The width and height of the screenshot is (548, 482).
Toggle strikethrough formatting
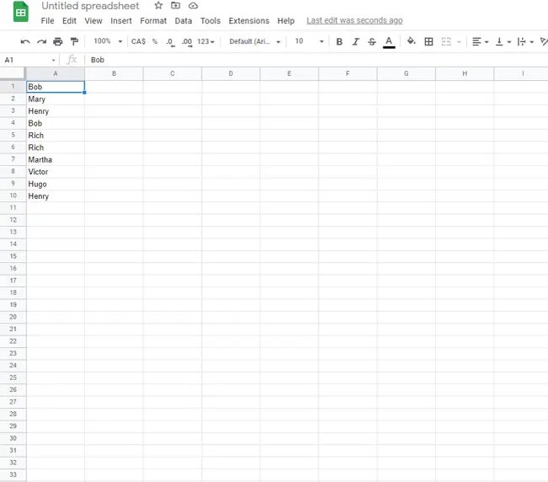point(372,41)
